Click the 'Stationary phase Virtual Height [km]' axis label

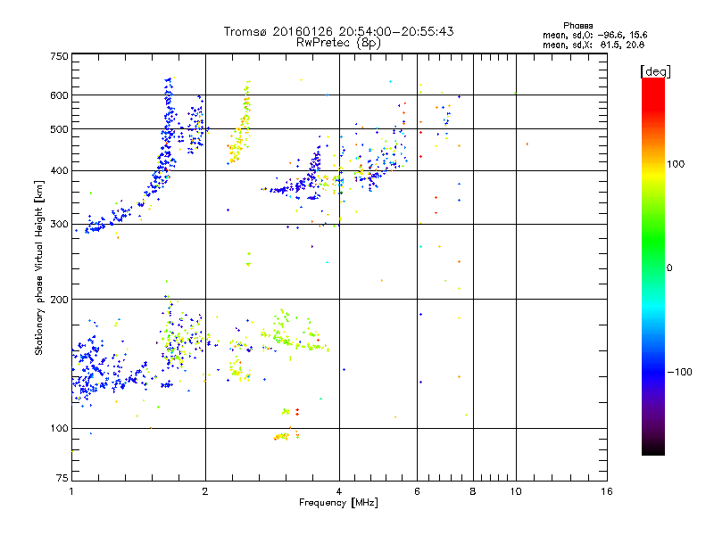point(39,268)
